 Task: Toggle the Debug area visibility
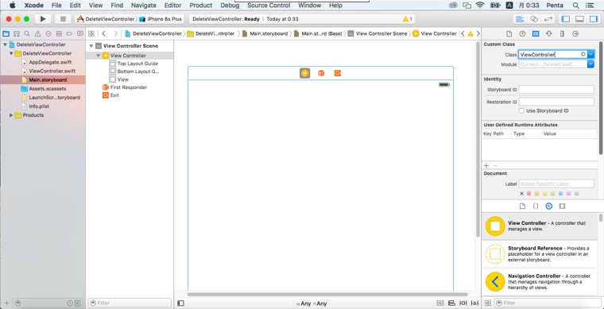click(x=579, y=19)
